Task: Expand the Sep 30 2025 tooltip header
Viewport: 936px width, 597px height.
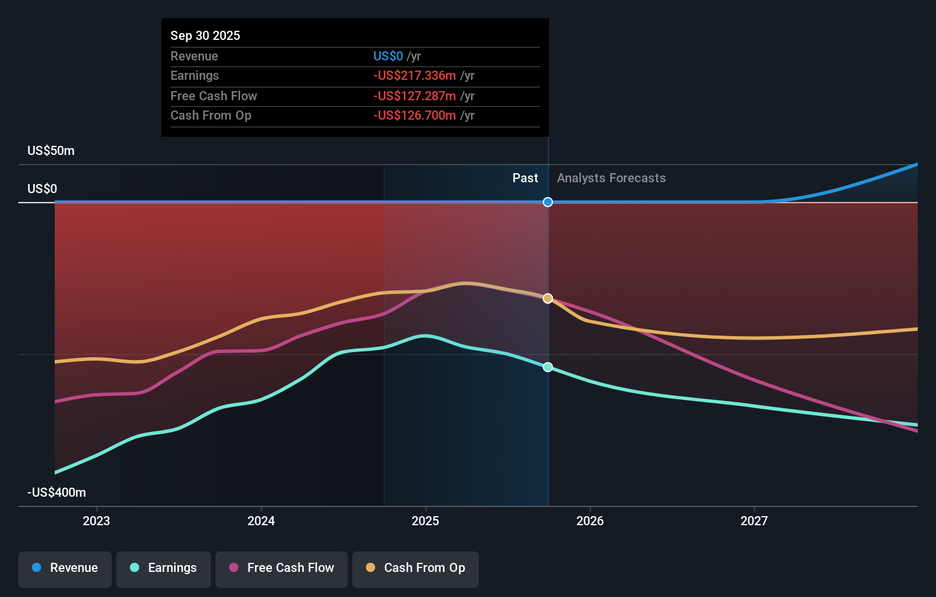Action: click(205, 35)
